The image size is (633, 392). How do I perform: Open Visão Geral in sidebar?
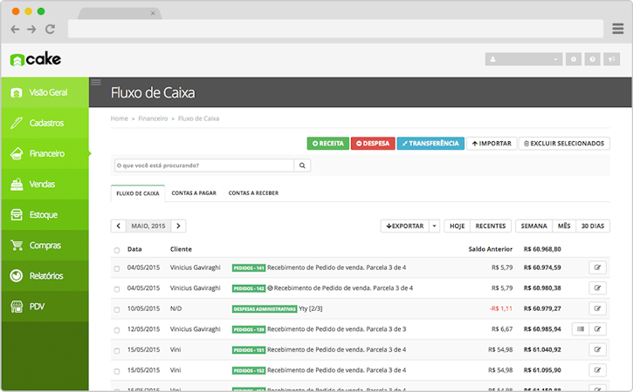[x=45, y=92]
